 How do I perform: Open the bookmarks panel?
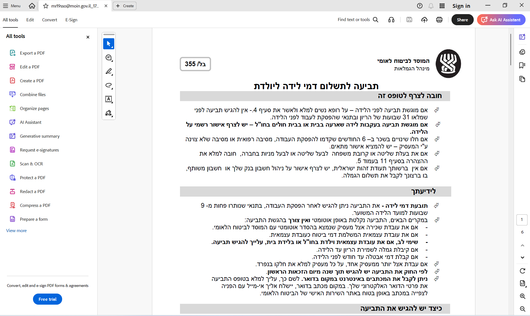523,65
